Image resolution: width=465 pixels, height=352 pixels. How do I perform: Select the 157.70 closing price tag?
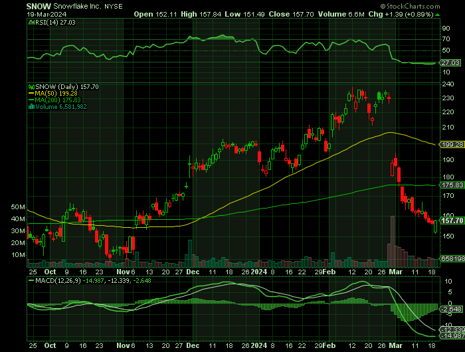(451, 220)
